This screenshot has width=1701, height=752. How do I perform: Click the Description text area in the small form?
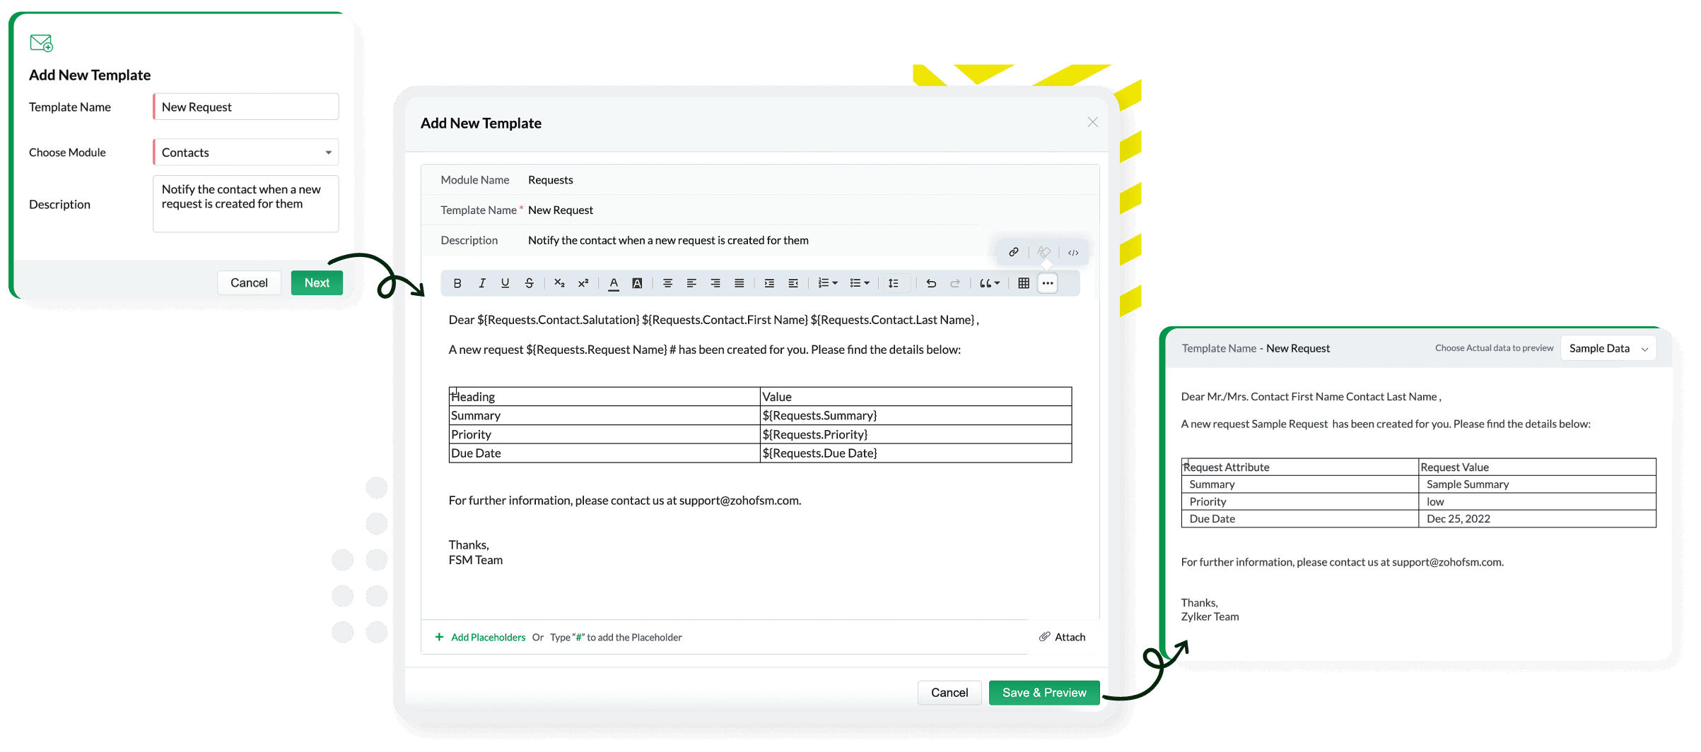coord(246,203)
